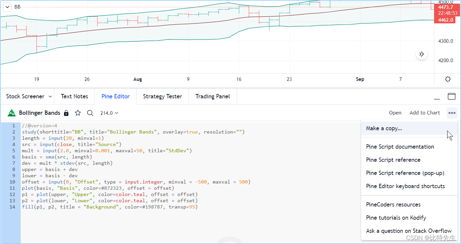461x244 pixels.
Task: Maximize the bottom panel
Action: click(451, 96)
